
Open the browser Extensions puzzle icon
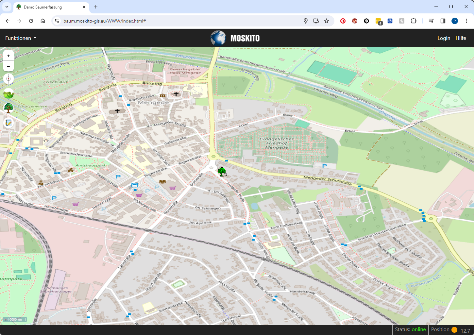click(x=414, y=21)
